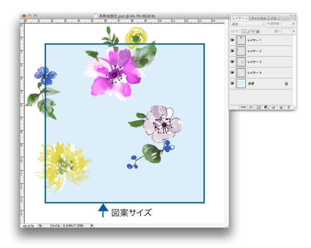Create a new adjustment layer
Viewport: 311px width, 248px height.
(x=266, y=107)
